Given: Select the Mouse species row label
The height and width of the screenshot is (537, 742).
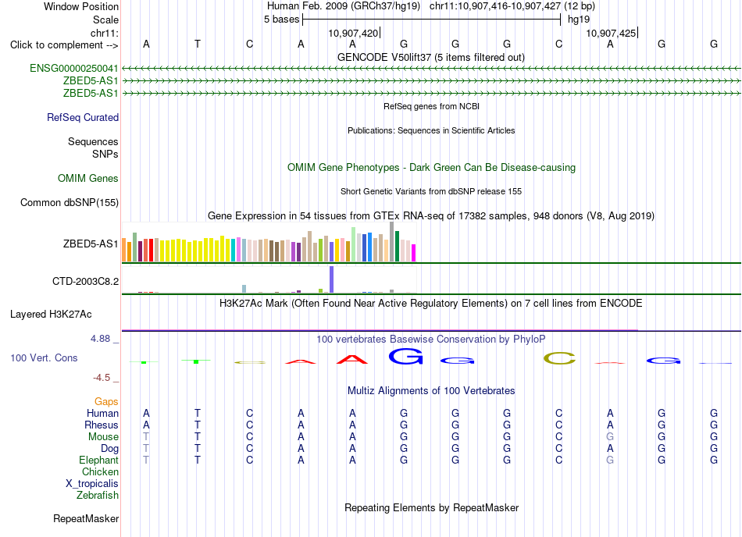Looking at the screenshot, I should tap(103, 437).
